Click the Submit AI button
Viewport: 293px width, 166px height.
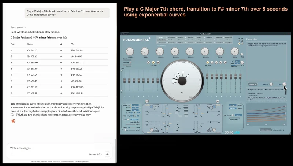tap(252, 84)
